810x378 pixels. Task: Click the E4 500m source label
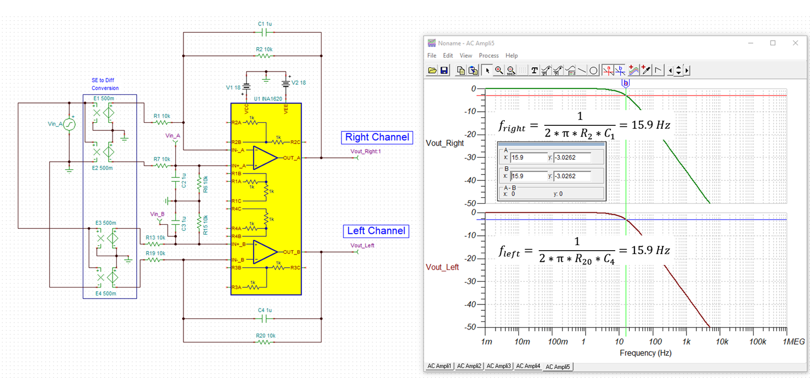[106, 293]
